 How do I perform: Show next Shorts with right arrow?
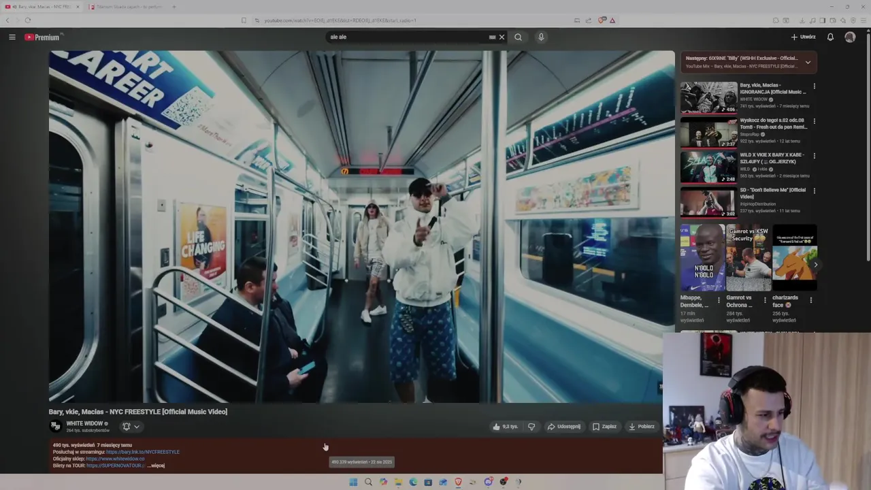815,265
